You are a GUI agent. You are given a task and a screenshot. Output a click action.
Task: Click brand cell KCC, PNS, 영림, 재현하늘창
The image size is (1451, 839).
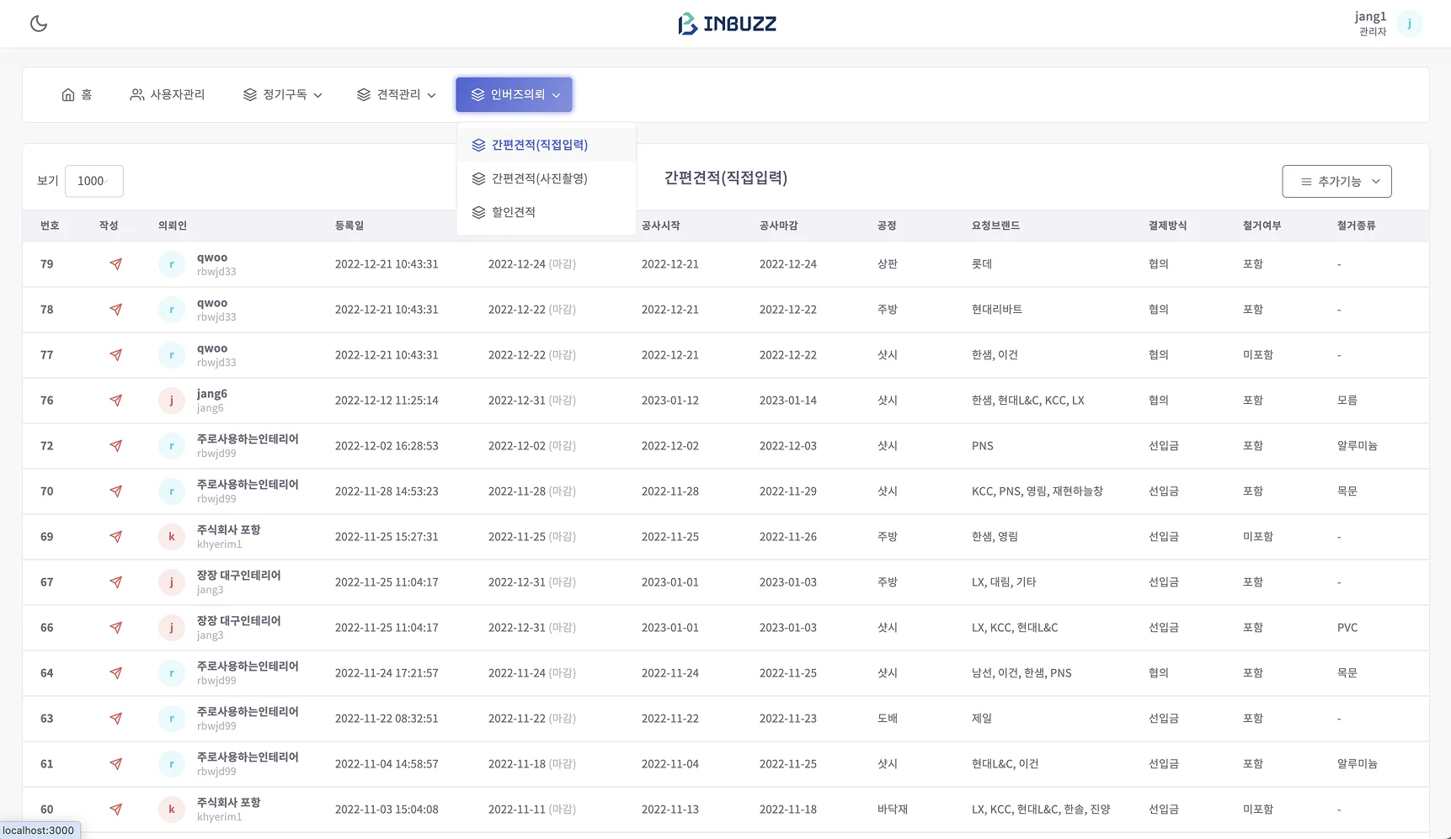pos(1038,491)
